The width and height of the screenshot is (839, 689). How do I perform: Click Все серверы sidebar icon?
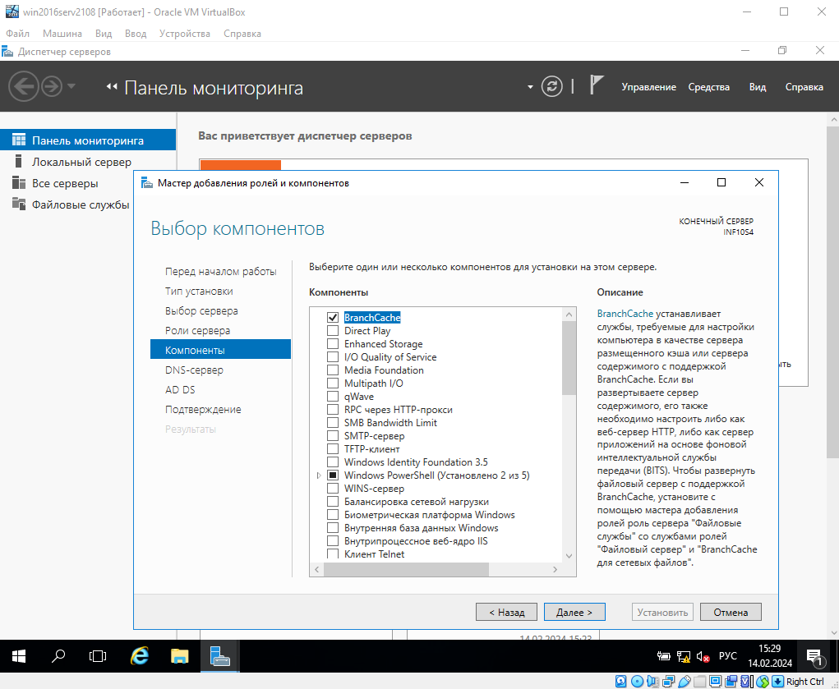coord(19,183)
